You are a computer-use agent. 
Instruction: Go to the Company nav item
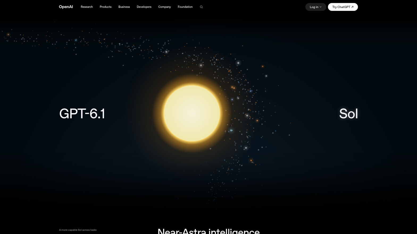164,7
